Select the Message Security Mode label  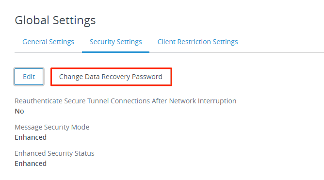(x=52, y=127)
